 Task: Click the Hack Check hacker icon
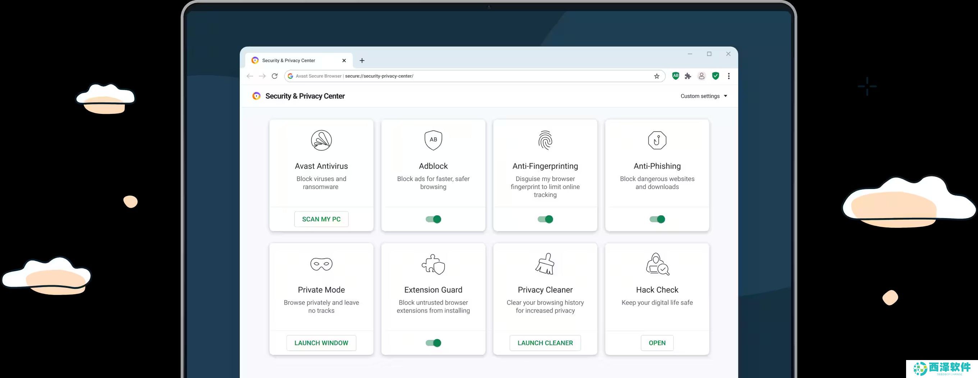[x=658, y=264]
